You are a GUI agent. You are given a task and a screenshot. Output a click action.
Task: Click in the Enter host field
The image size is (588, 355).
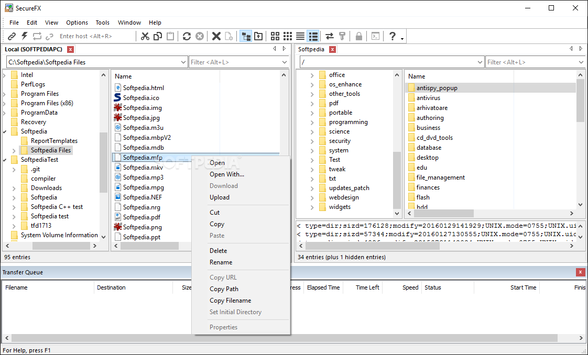click(96, 36)
